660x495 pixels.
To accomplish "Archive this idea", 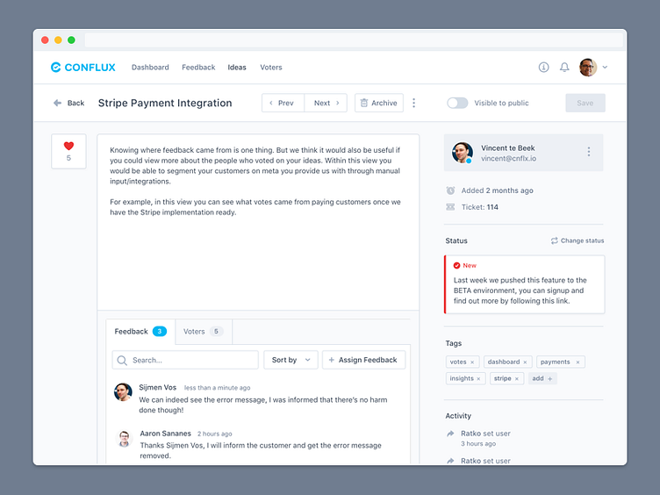I will (x=379, y=104).
